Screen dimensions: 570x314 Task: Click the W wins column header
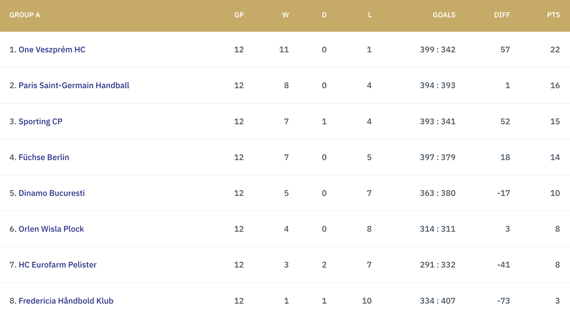tap(286, 15)
